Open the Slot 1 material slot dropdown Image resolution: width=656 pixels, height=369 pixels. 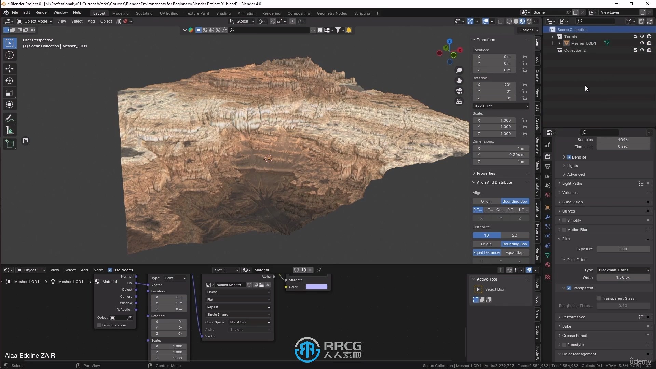(226, 270)
